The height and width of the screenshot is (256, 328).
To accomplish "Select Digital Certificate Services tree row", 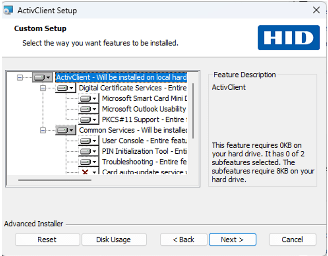I will point(133,88).
